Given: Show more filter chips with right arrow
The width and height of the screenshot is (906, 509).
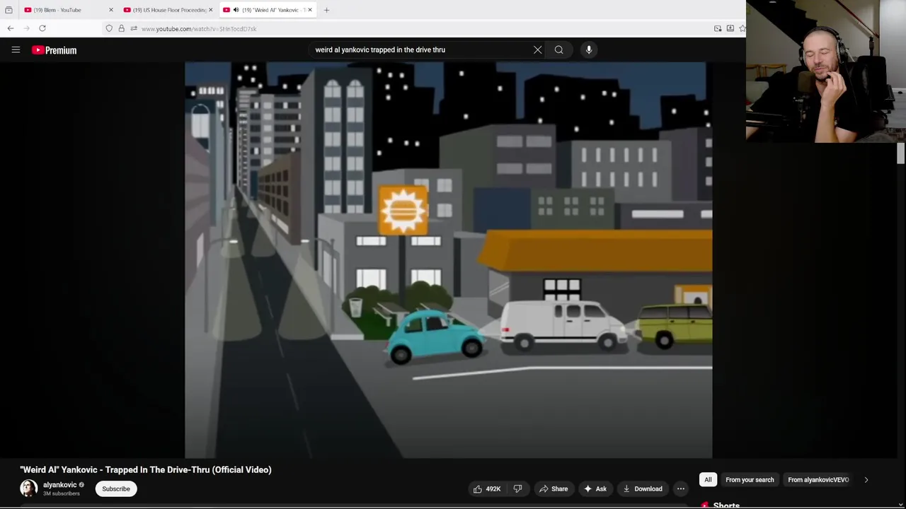Looking at the screenshot, I should tap(866, 479).
